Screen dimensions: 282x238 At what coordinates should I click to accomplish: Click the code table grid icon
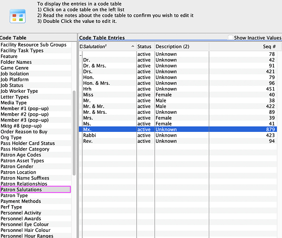[x=18, y=16]
